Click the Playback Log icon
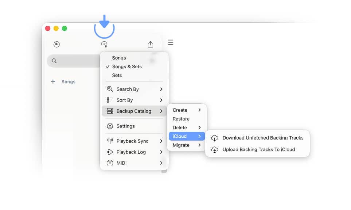This screenshot has height=210, width=351. coord(110,152)
